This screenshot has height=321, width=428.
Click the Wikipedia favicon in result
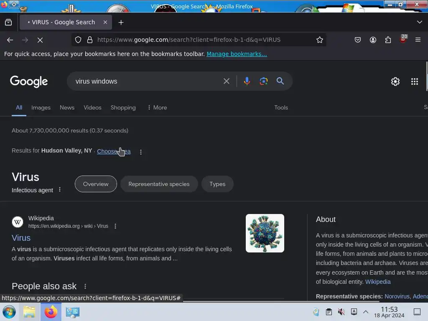coord(18,222)
